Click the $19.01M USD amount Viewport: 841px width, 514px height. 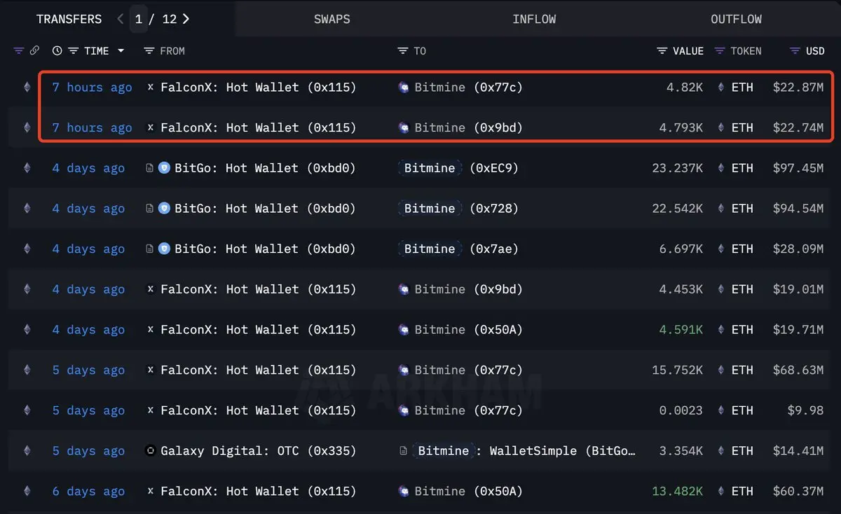[x=798, y=289]
